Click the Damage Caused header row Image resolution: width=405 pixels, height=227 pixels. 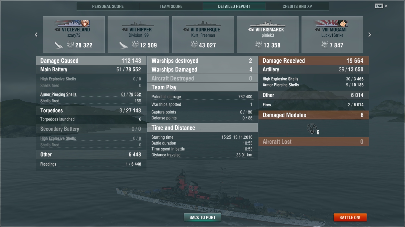pos(91,61)
